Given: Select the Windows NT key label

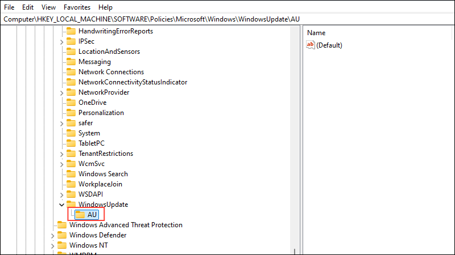Looking at the screenshot, I should (89, 245).
